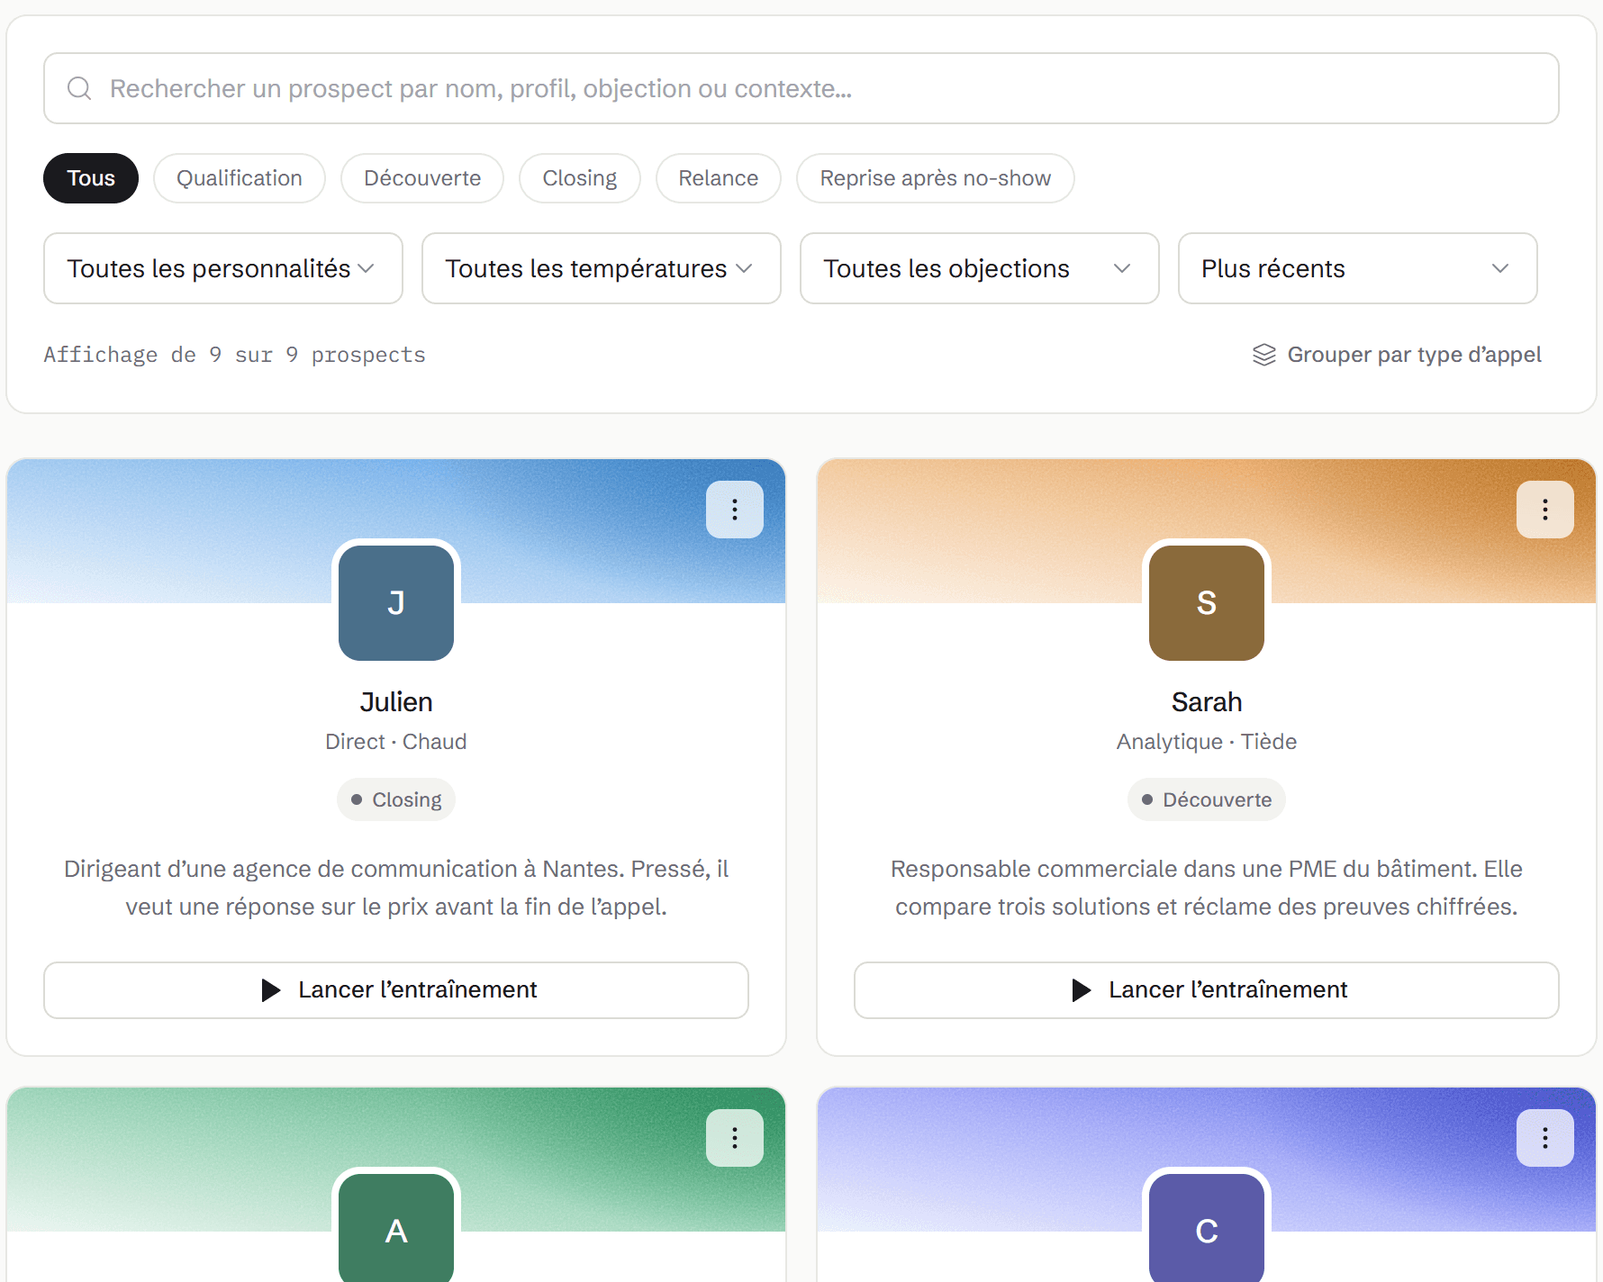1603x1282 pixels.
Task: Filter by Closing call type
Action: pos(580,178)
